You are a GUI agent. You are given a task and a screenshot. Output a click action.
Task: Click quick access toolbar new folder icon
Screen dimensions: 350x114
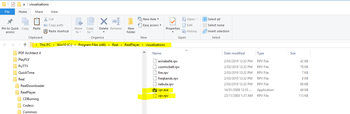coord(19,4)
